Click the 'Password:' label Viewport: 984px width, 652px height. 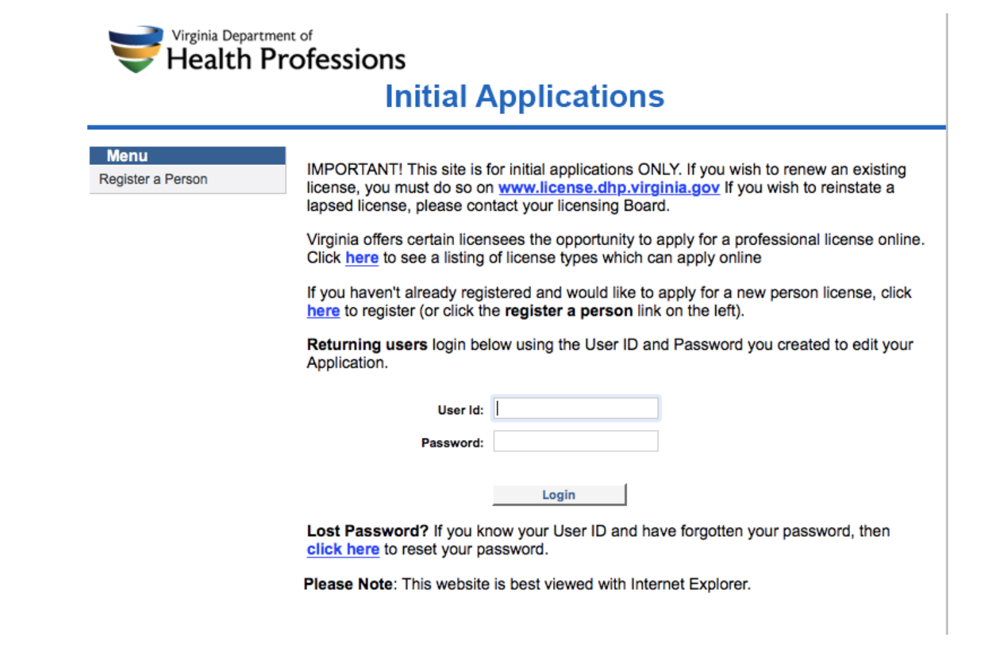pyautogui.click(x=452, y=443)
